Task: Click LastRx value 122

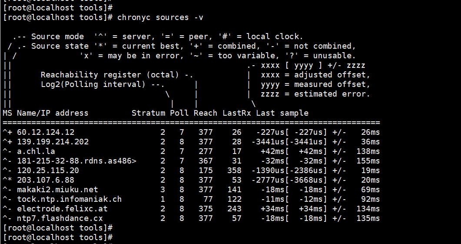Action: [234, 199]
